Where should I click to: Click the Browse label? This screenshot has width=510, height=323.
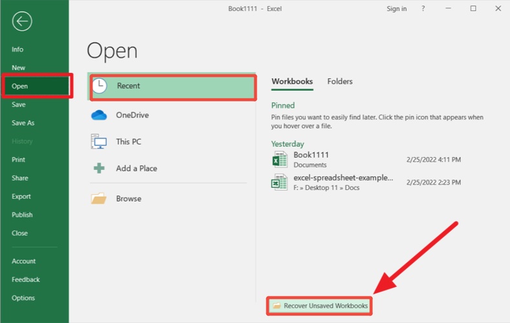[x=129, y=198]
